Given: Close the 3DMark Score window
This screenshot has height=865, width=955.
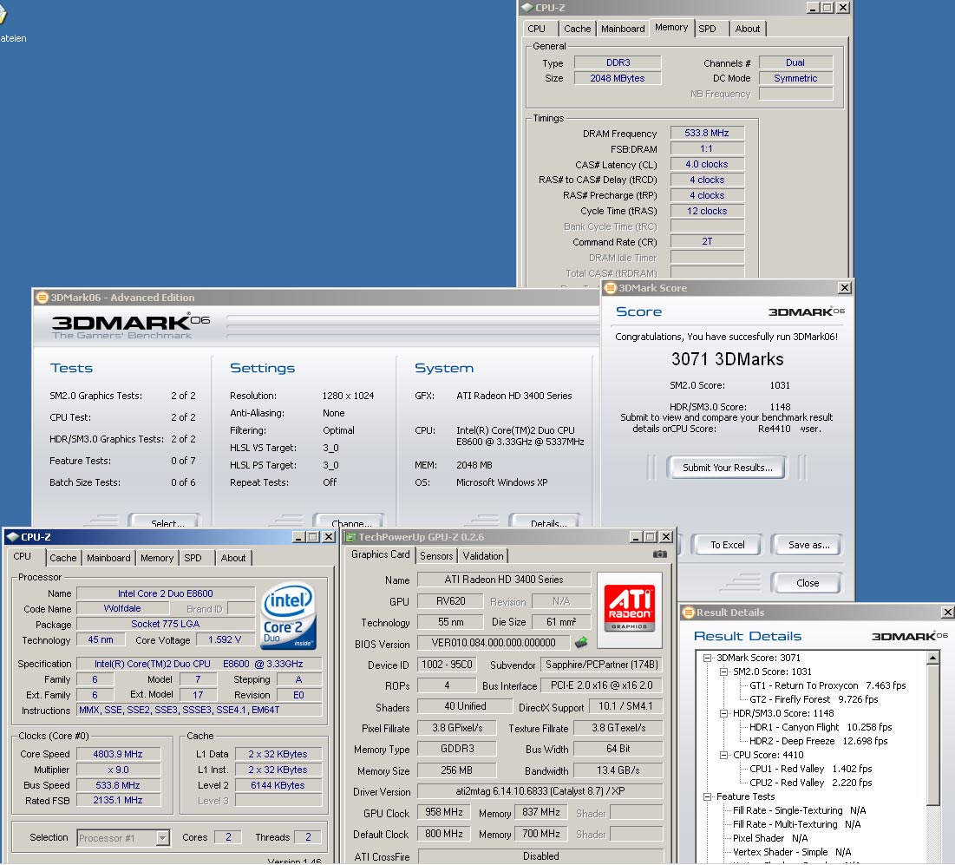Looking at the screenshot, I should point(844,287).
